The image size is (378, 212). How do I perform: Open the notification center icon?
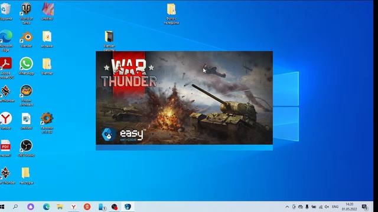(365, 207)
